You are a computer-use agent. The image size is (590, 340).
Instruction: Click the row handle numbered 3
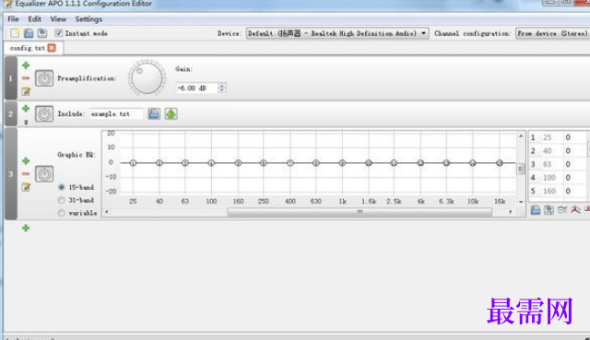pyautogui.click(x=10, y=174)
